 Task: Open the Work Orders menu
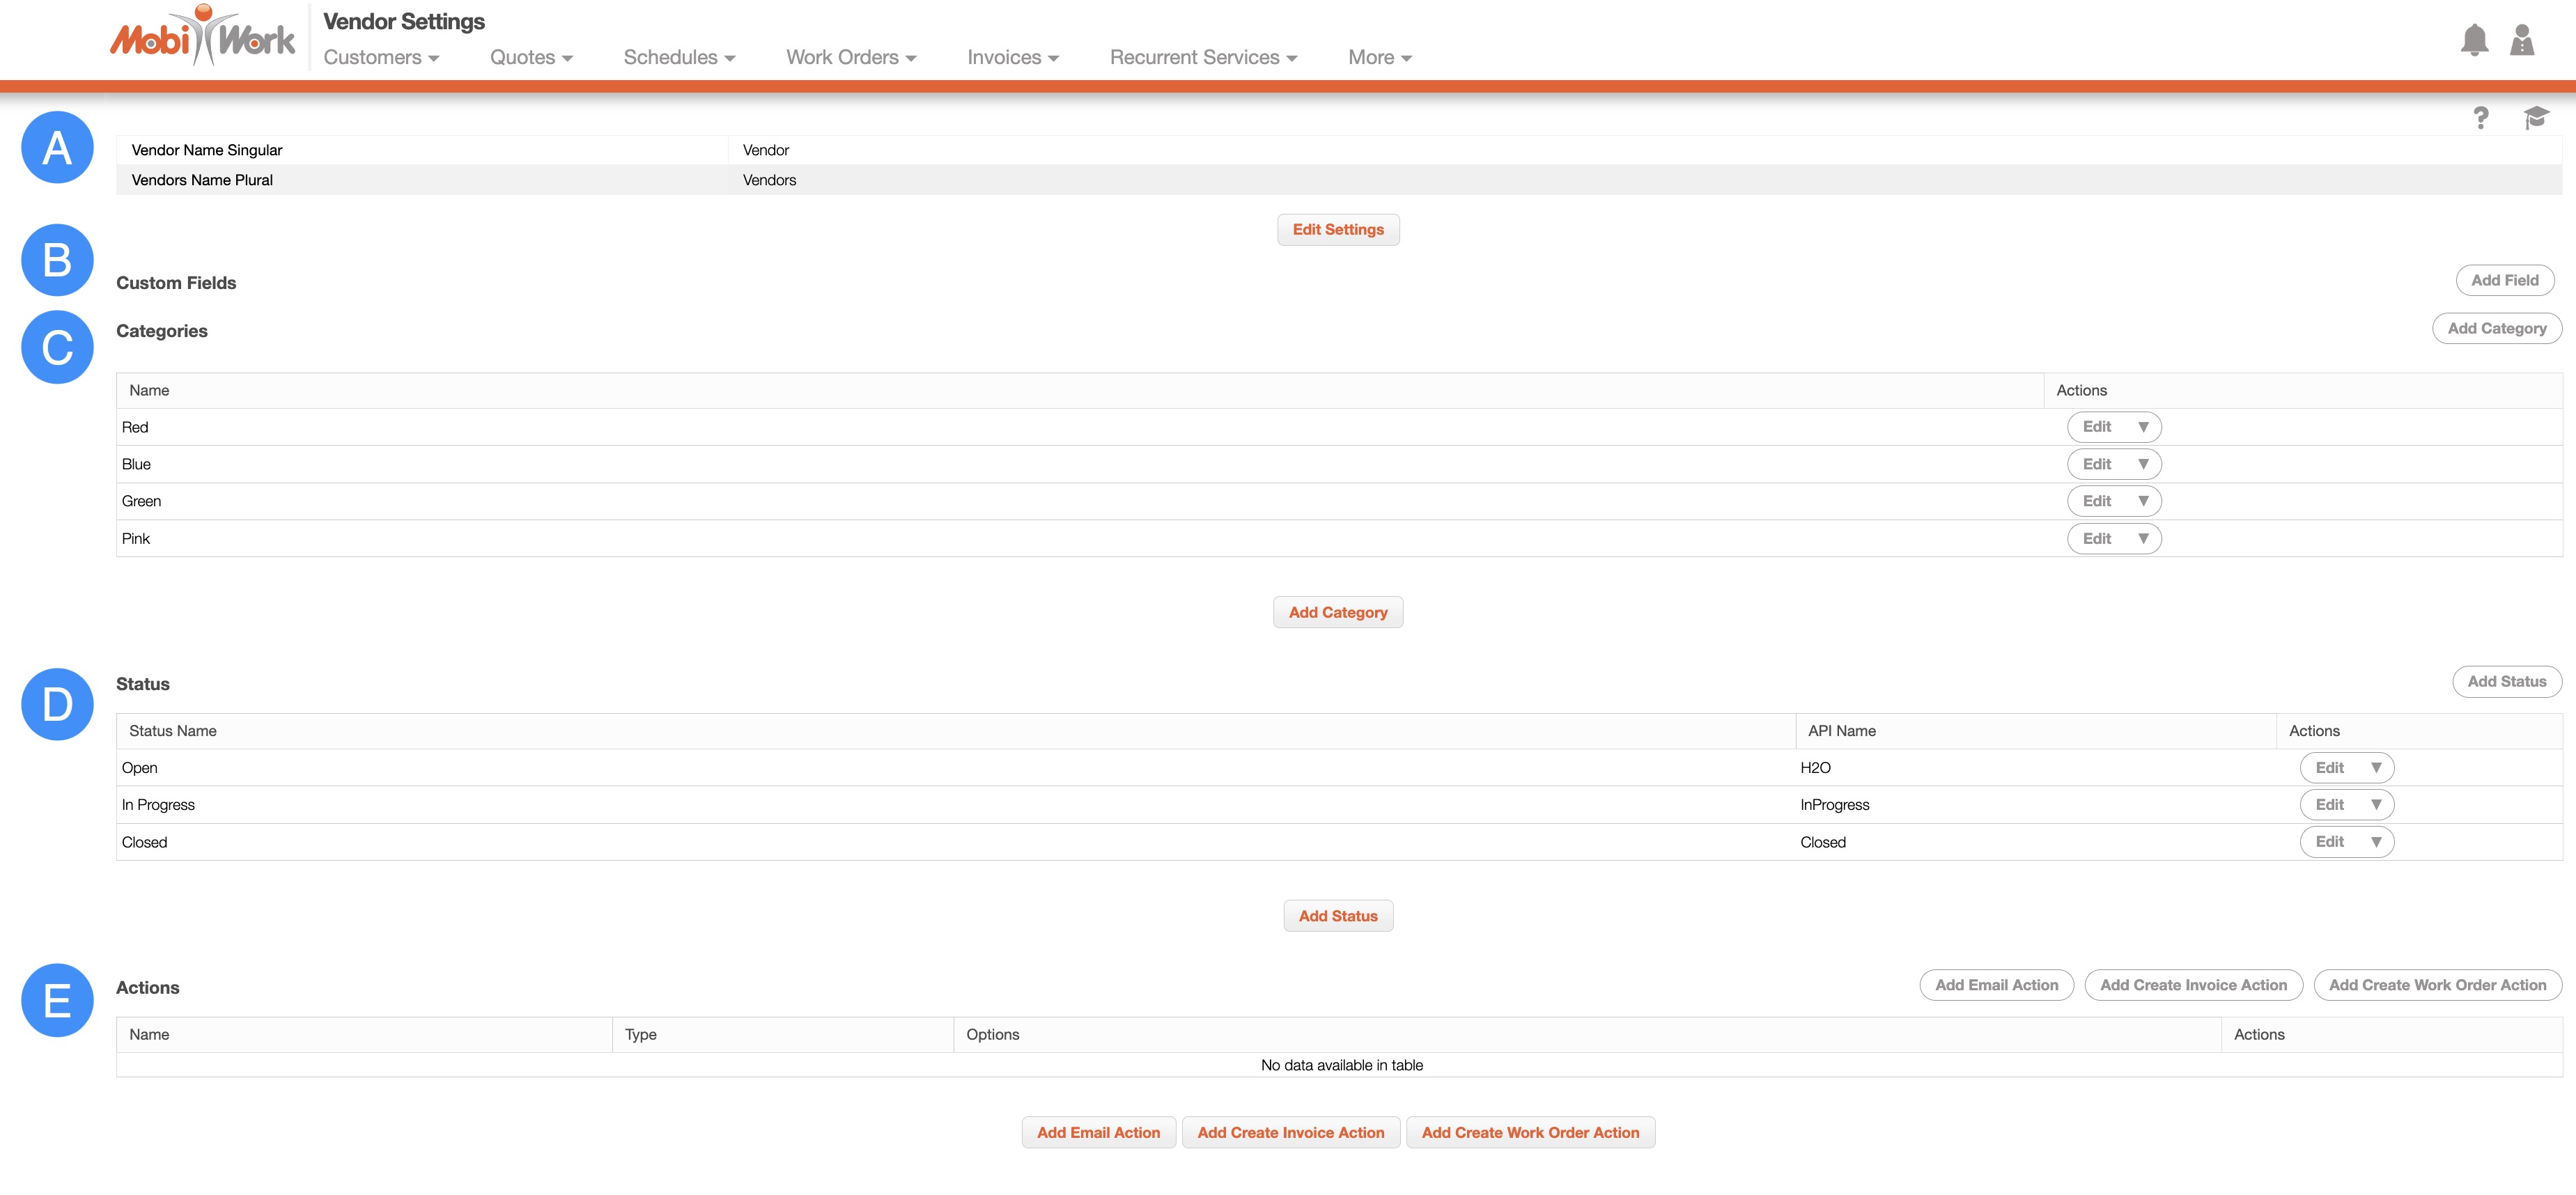851,57
